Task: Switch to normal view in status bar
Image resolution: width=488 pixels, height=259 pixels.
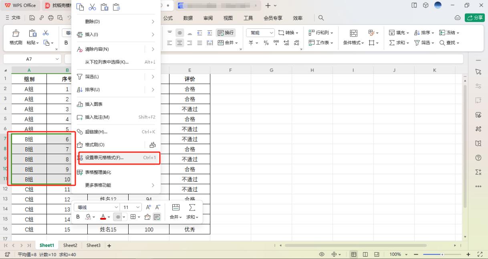Action: pos(354,254)
